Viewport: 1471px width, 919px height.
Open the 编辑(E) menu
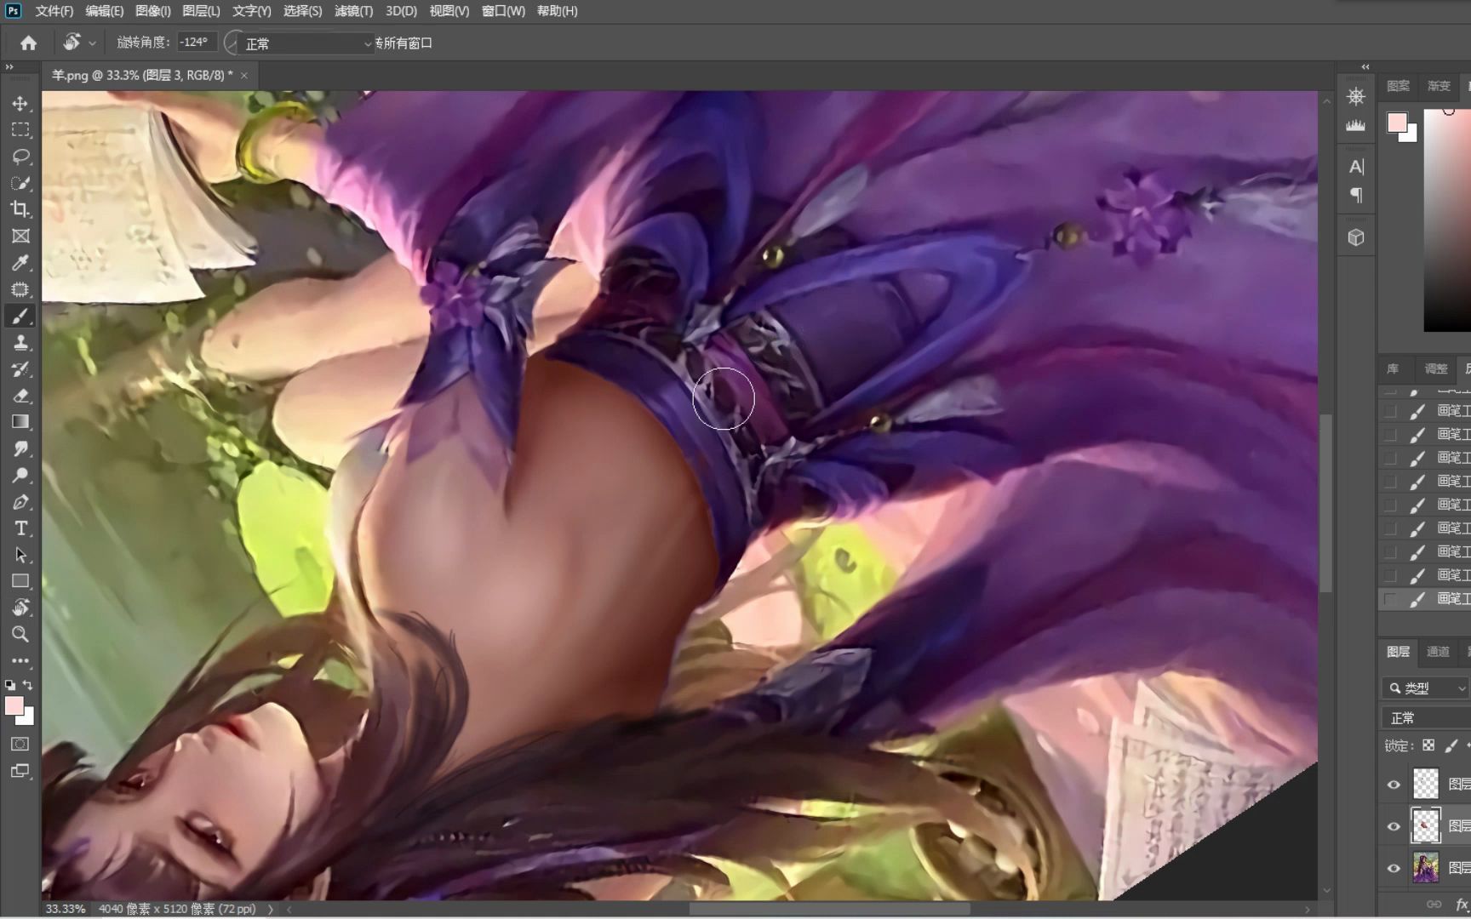click(104, 11)
